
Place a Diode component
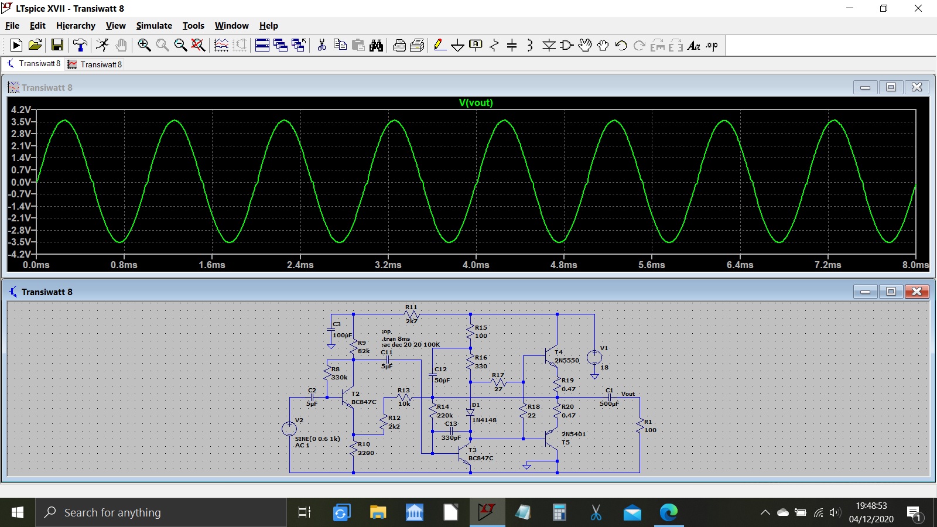pos(549,45)
